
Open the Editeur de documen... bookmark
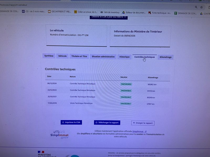pyautogui.click(x=134, y=13)
